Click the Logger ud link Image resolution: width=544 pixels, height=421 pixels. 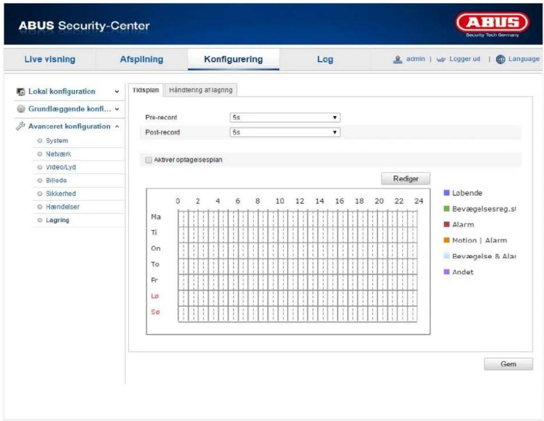tap(465, 59)
